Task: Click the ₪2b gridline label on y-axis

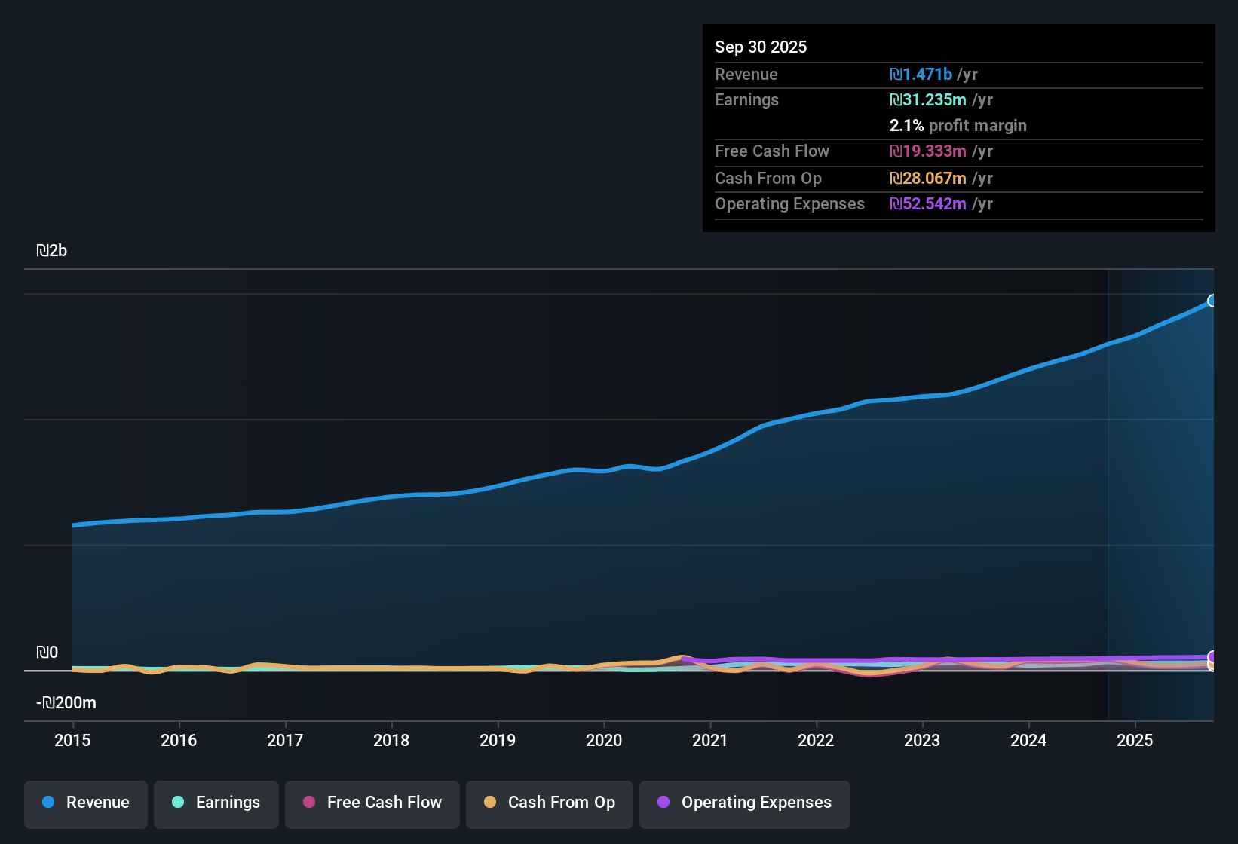Action: (x=51, y=250)
